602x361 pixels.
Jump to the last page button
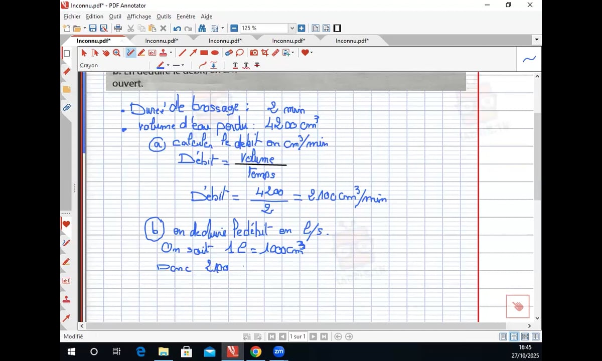(324, 336)
